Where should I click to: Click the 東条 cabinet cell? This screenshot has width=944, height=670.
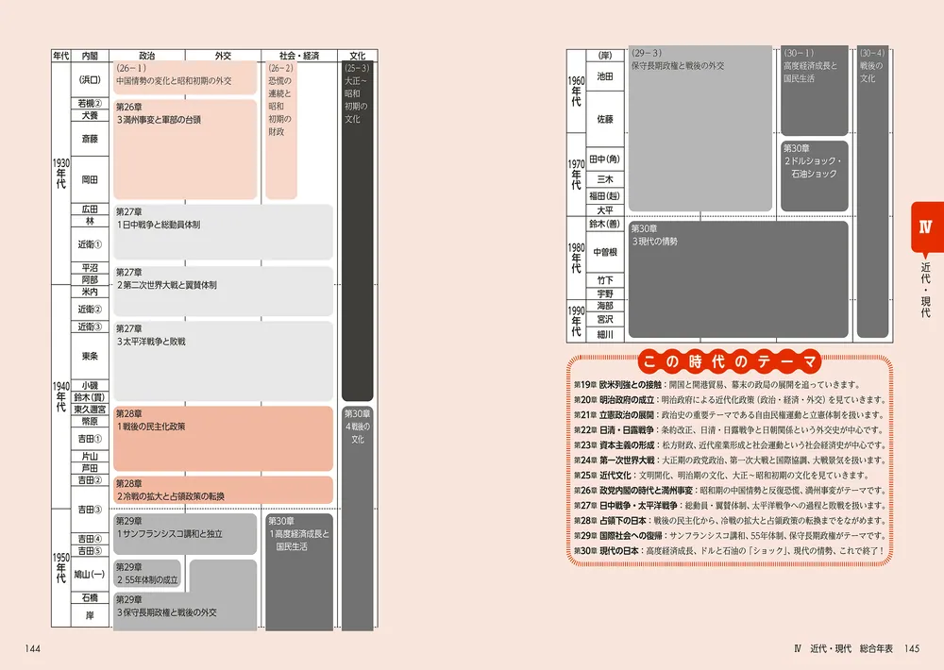pos(91,356)
